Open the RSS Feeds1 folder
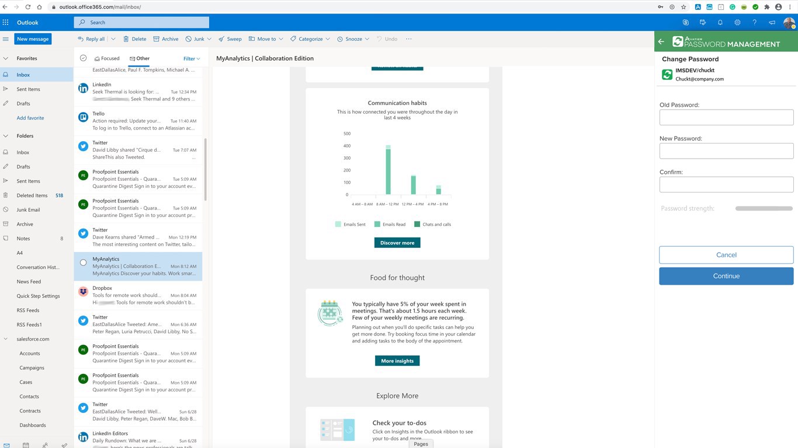The image size is (798, 448). tap(36, 324)
